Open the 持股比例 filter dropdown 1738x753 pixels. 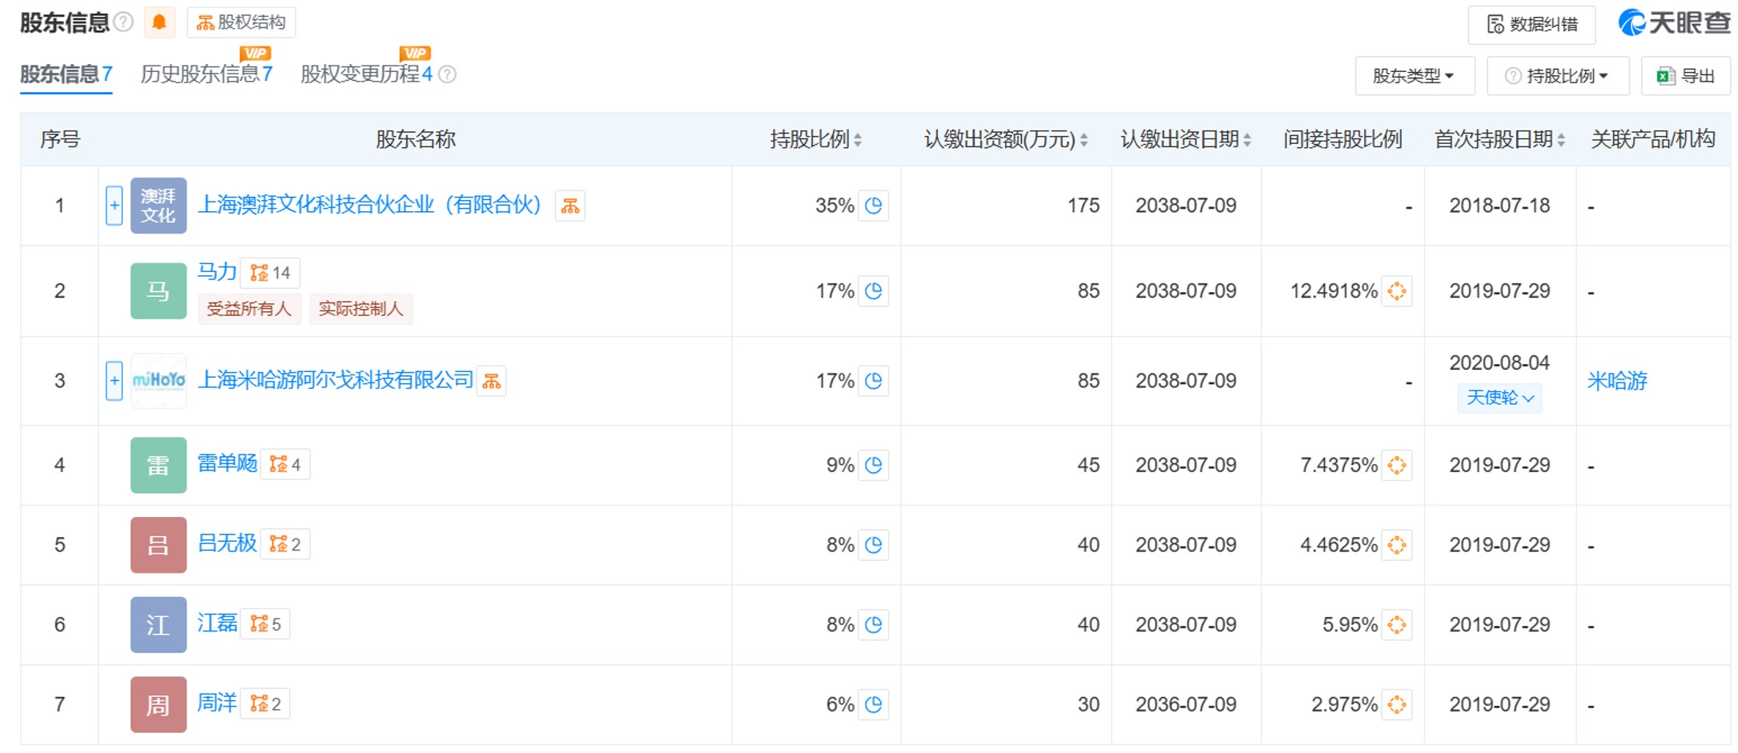tap(1557, 76)
